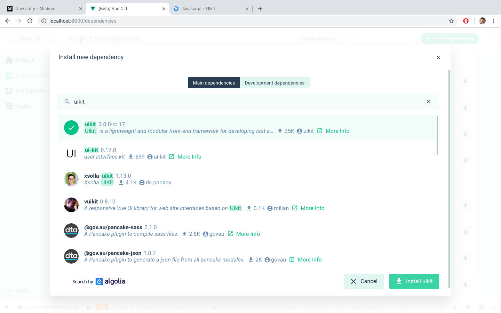Close the [Beta] Vue CLI tab

(x=164, y=9)
